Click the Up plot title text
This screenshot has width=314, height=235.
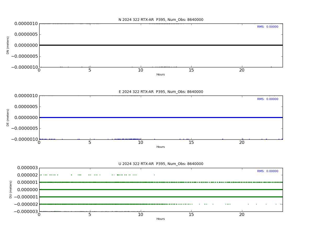[x=161, y=164]
